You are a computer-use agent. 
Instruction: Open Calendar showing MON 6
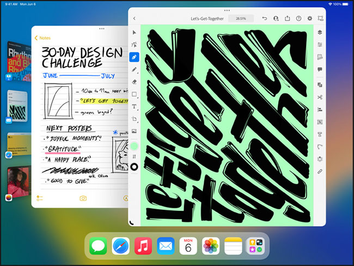(x=188, y=246)
